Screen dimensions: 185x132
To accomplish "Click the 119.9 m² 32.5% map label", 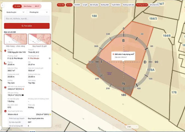I will click(109, 73).
